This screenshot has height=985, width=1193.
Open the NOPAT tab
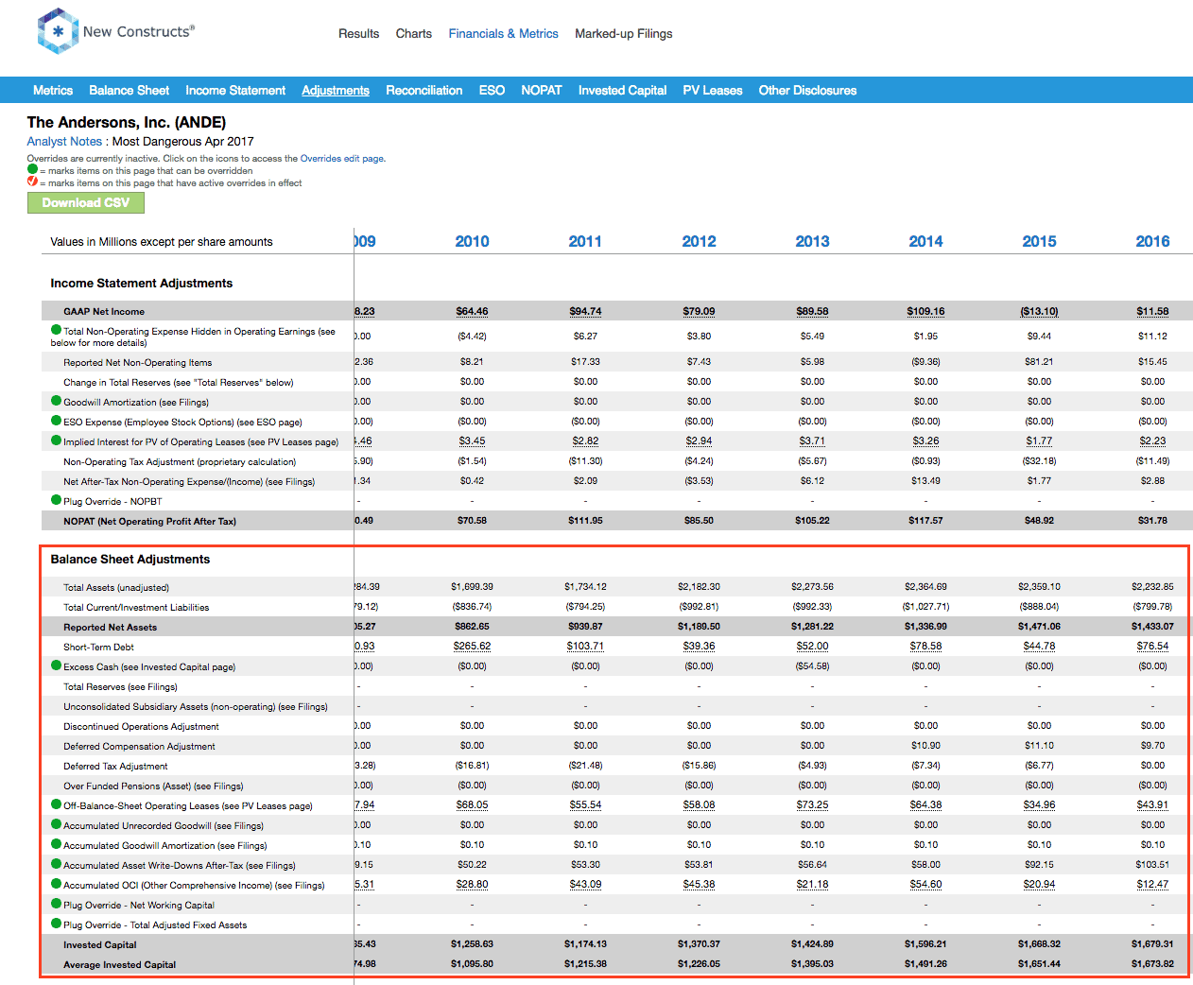542,91
